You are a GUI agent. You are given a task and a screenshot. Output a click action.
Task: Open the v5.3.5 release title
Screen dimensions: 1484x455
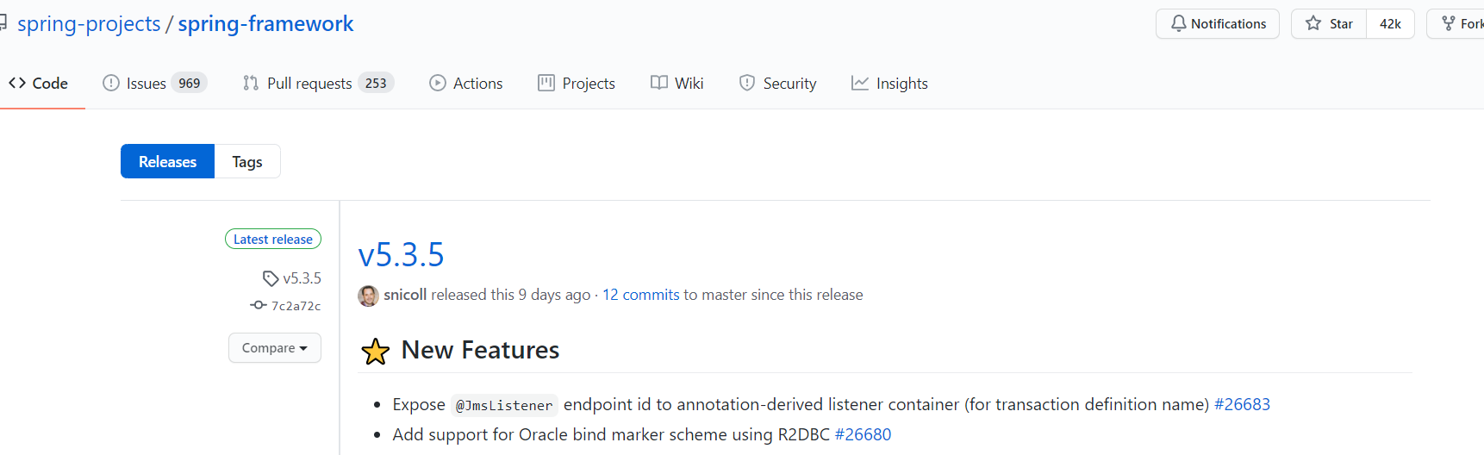coord(402,255)
